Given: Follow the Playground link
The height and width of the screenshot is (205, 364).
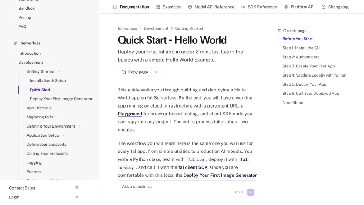Looking at the screenshot, I should click(x=130, y=114).
